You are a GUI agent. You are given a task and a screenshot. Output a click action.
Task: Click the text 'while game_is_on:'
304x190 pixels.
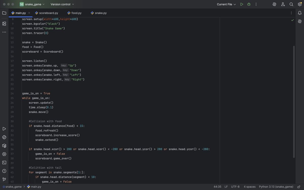[x=36, y=98]
